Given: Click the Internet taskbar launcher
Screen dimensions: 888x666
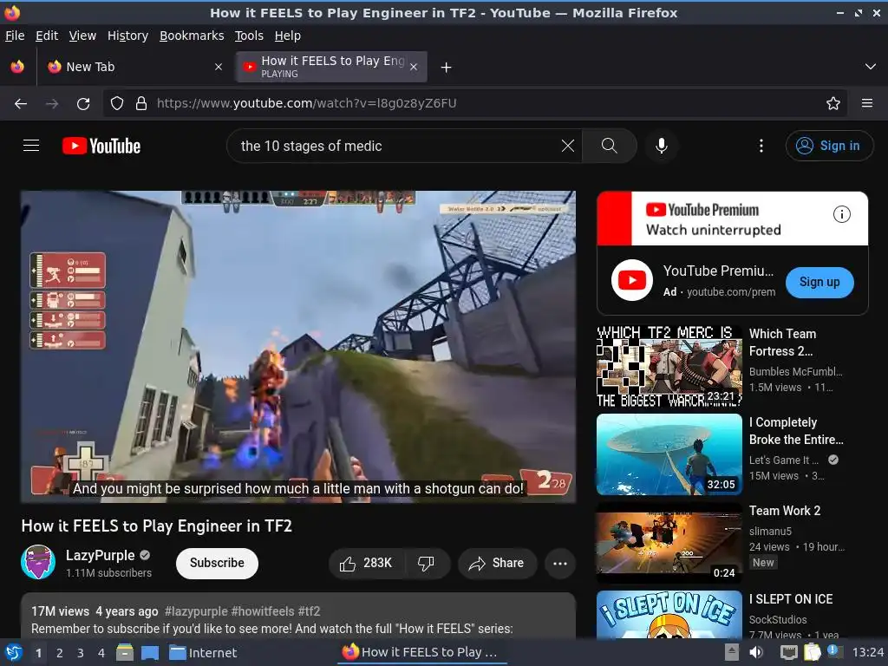Looking at the screenshot, I should pyautogui.click(x=203, y=652).
